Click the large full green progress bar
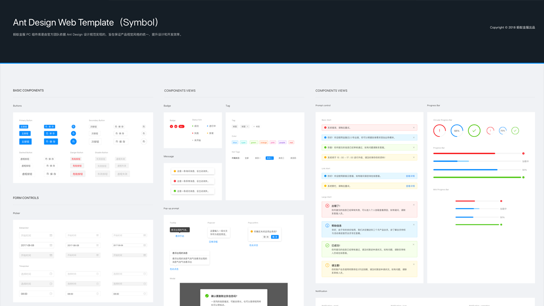Viewport: 544px width, 306px height. (477, 177)
